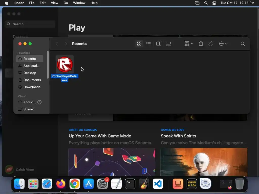Click the Finder back arrow

click(57, 43)
